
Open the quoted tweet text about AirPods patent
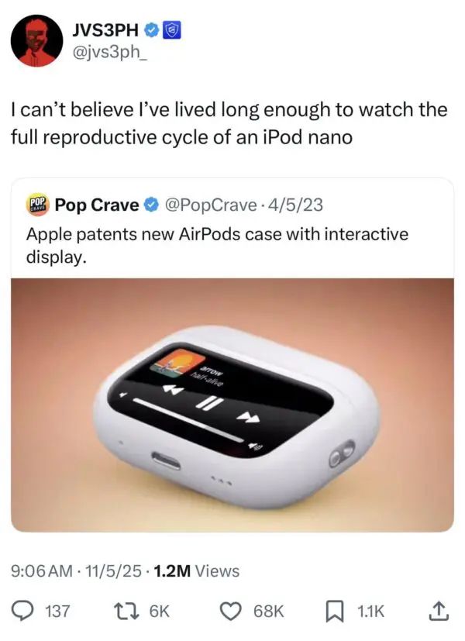pos(217,245)
